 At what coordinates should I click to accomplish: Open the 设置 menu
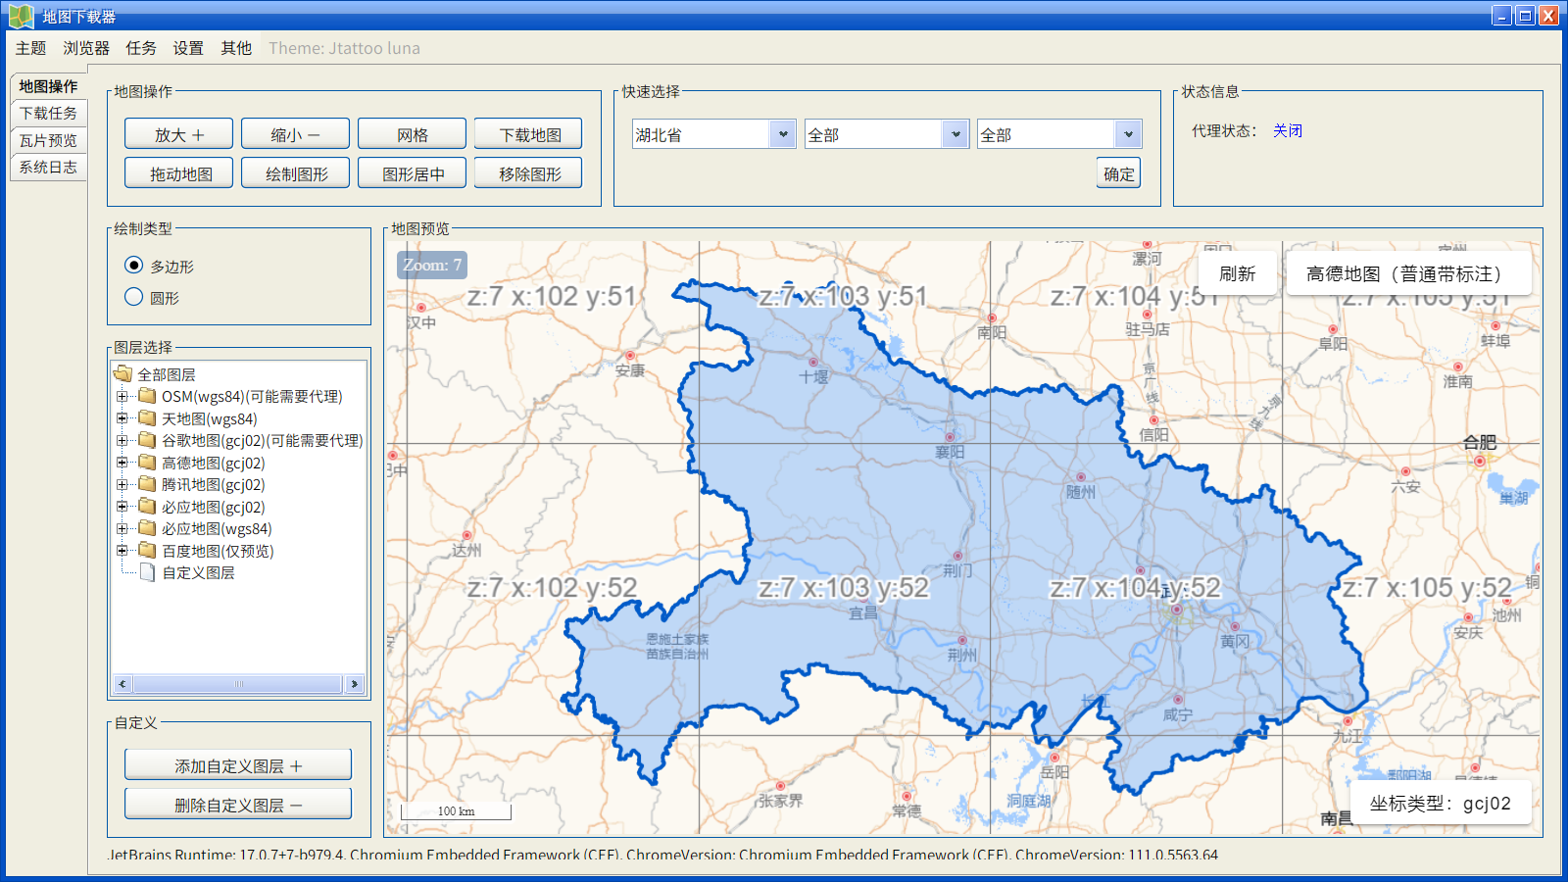[x=188, y=48]
